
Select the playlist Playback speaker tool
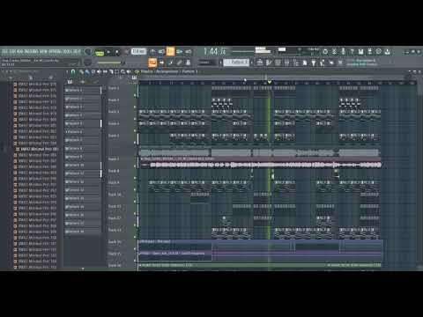[129, 71]
